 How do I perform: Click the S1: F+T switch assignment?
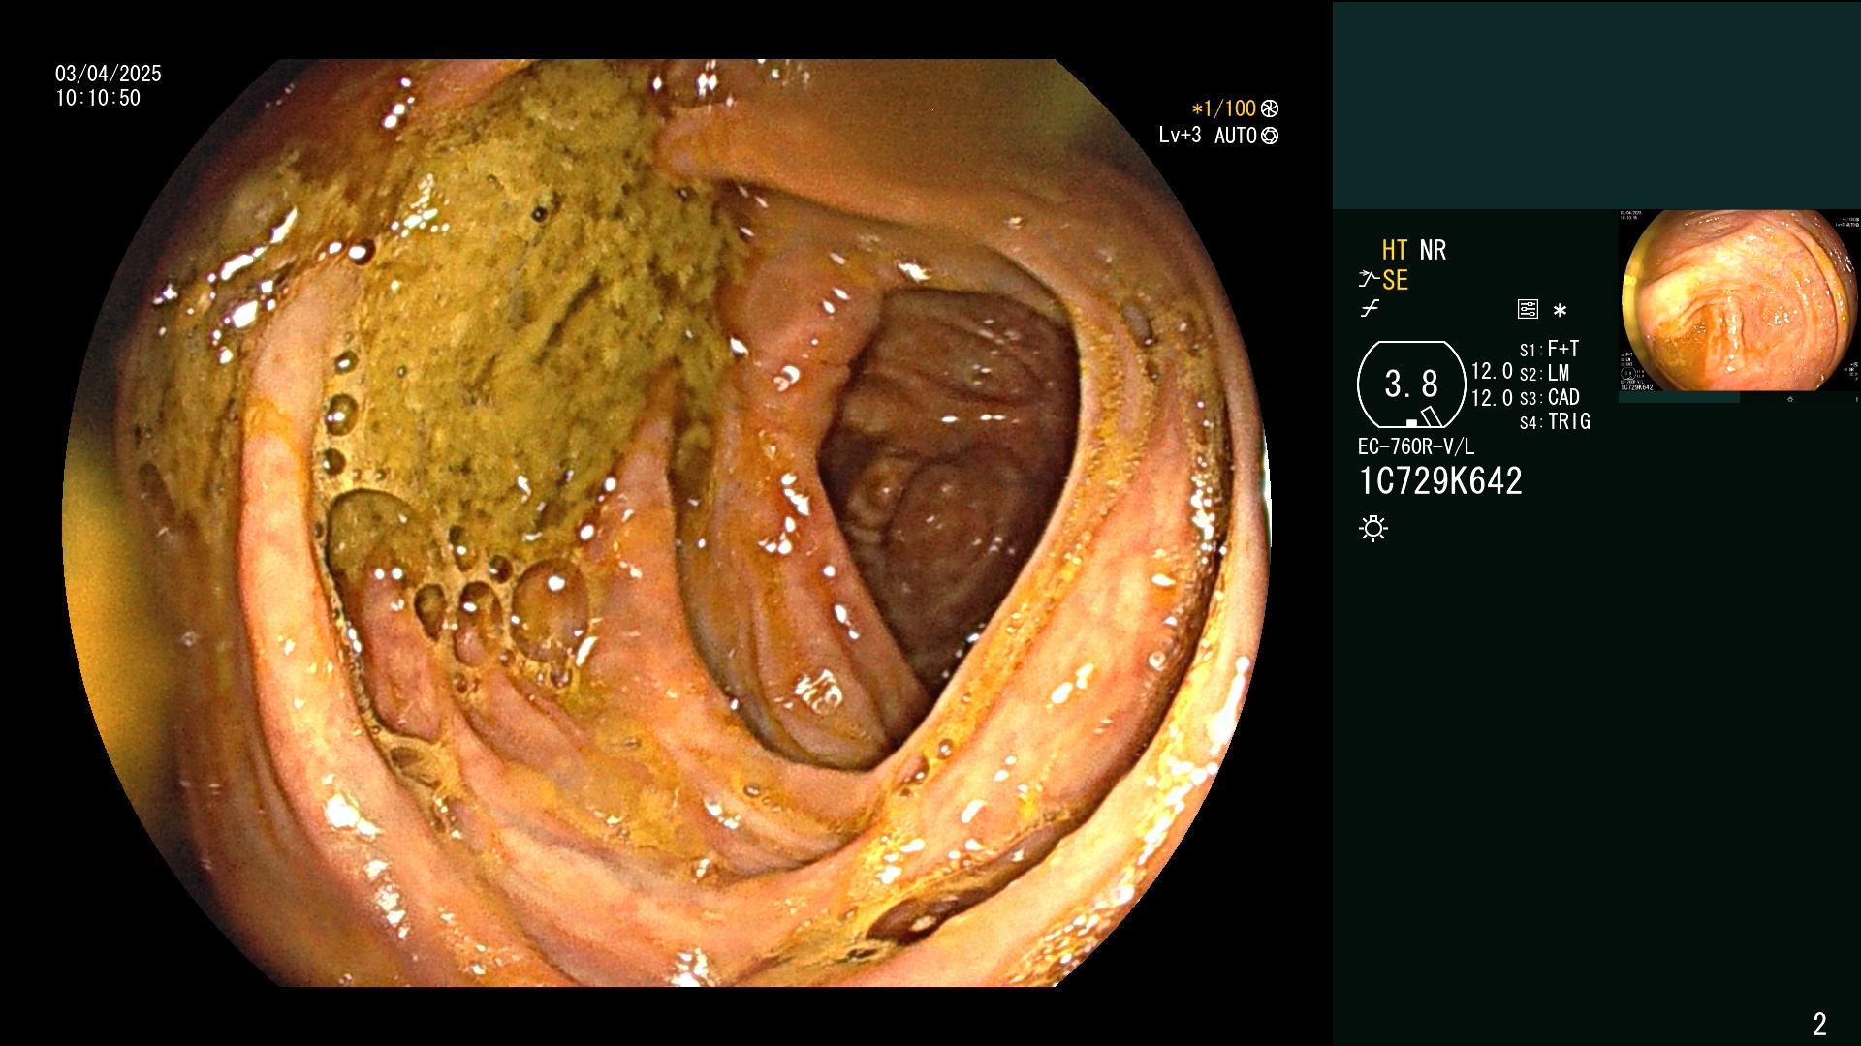pos(1549,349)
